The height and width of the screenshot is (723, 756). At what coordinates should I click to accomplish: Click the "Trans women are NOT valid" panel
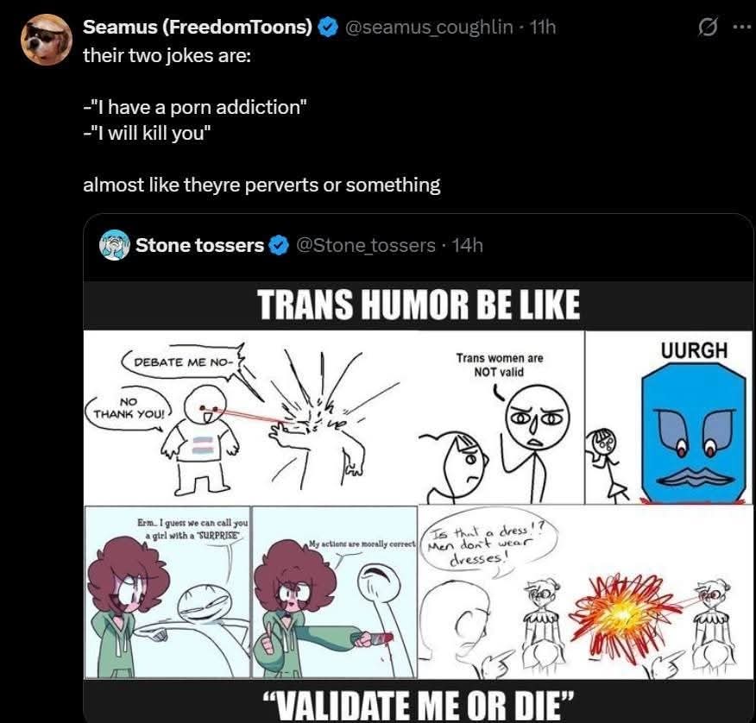pyautogui.click(x=501, y=417)
